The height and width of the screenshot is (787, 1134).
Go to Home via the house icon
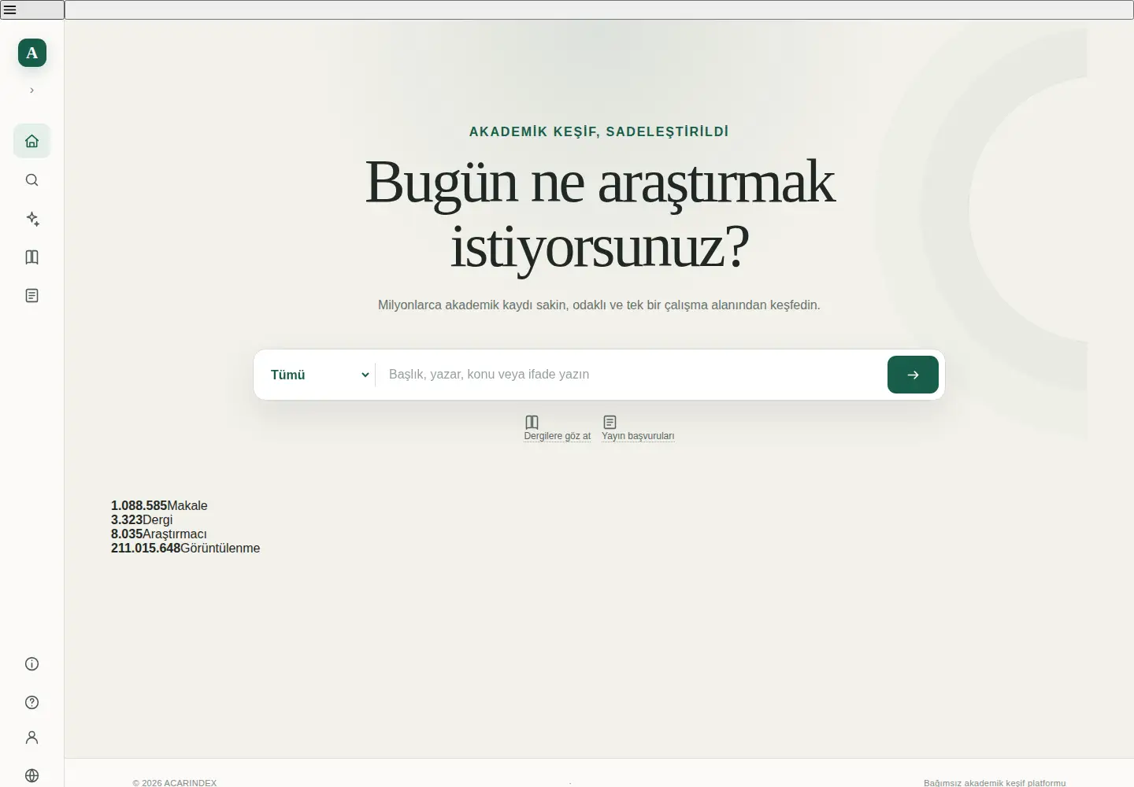(x=32, y=141)
